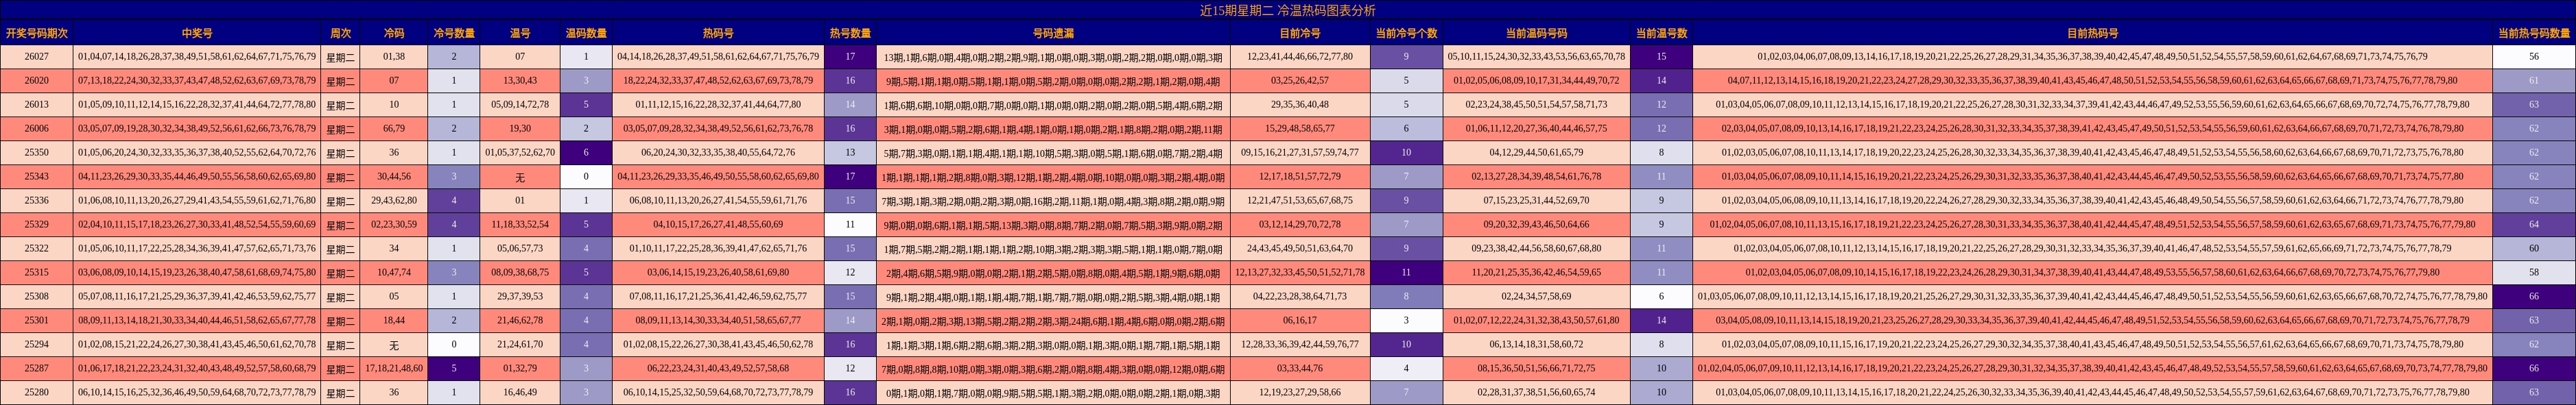Click warm numbers 08,09,38,68,75
The width and height of the screenshot is (2576, 405).
coord(520,273)
